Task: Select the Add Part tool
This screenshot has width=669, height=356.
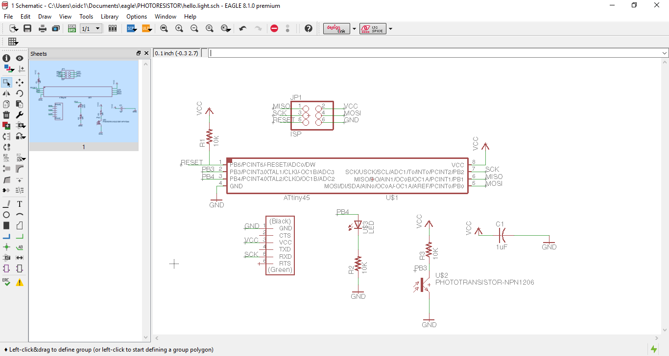Action: click(6, 126)
